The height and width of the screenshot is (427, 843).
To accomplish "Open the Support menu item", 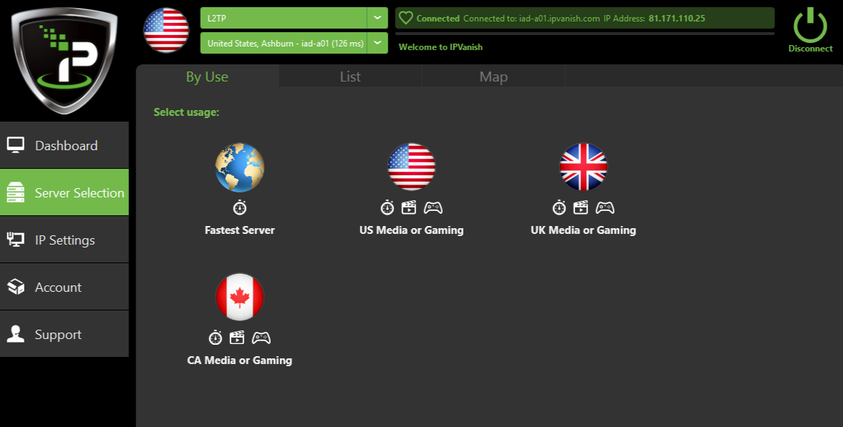I will (x=64, y=334).
